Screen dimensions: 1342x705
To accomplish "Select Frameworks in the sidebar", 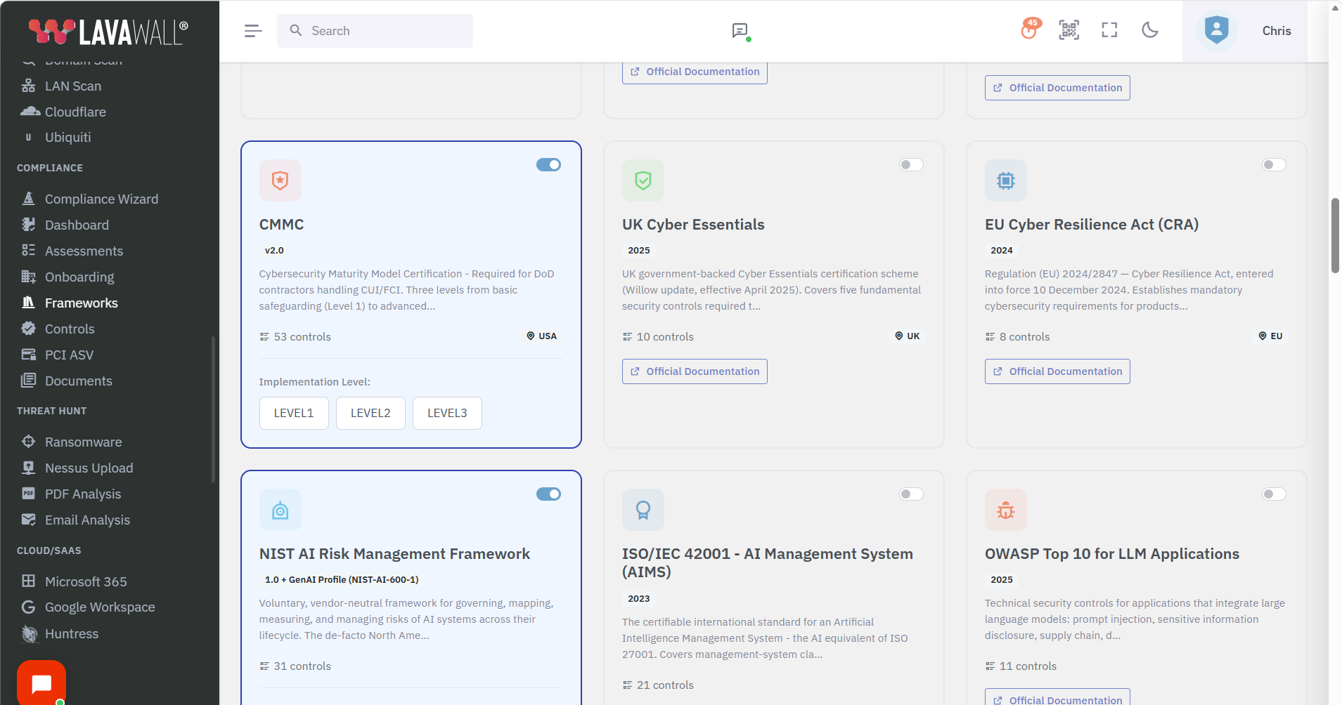I will point(82,303).
